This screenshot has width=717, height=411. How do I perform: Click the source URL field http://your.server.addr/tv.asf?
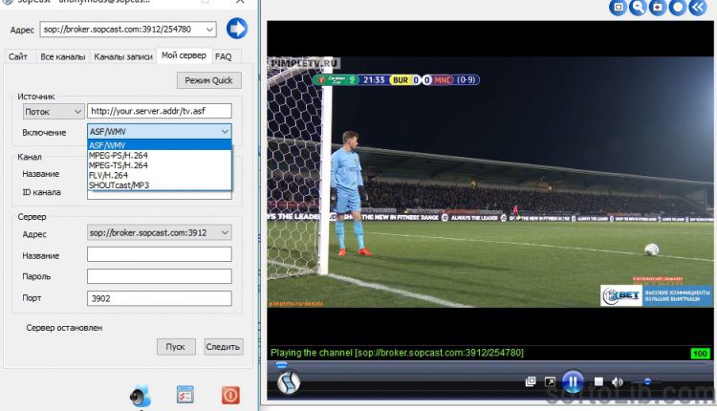point(159,111)
